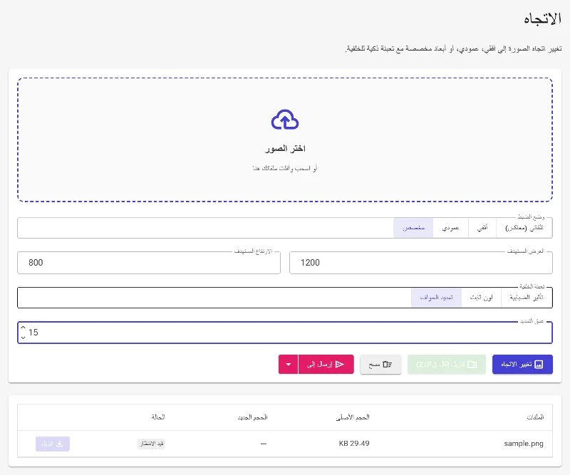The image size is (570, 475).
Task: Click the الحالة column header
Action: tap(158, 417)
